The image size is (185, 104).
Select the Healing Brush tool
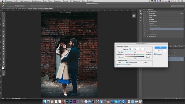click(x=3, y=31)
